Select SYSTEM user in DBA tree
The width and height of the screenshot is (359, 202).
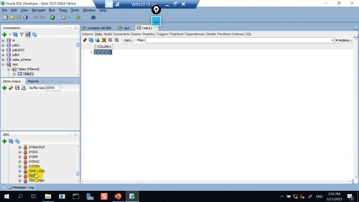click(x=34, y=166)
